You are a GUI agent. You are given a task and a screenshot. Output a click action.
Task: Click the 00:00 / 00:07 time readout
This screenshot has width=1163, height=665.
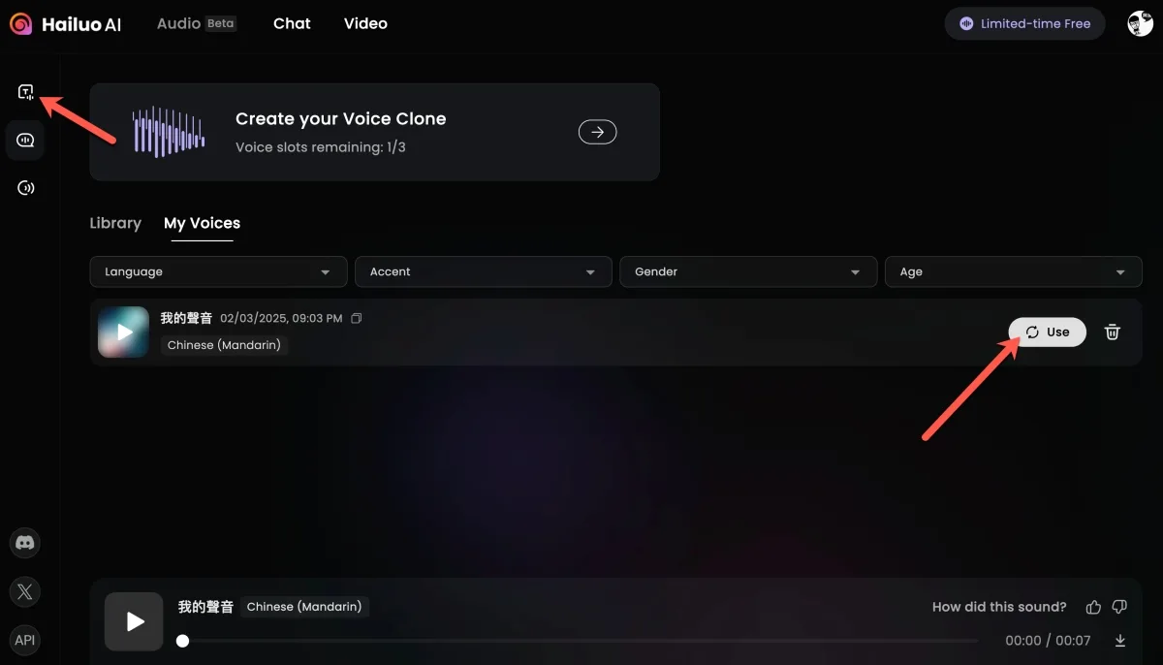coord(1048,641)
